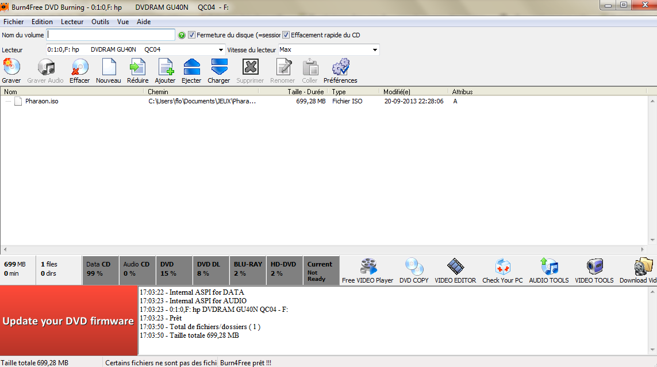Open the Fichier menu

(x=13, y=22)
